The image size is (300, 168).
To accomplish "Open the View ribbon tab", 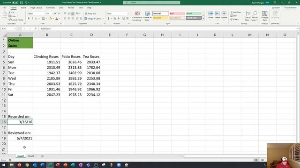I will [x=81, y=7].
